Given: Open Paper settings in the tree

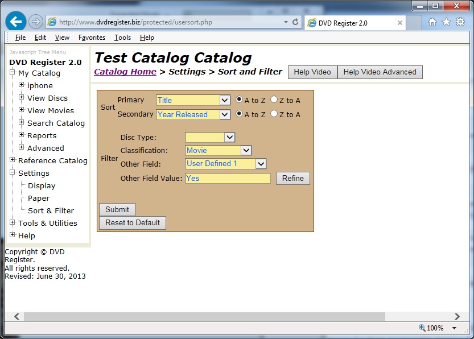Looking at the screenshot, I should click(x=39, y=198).
